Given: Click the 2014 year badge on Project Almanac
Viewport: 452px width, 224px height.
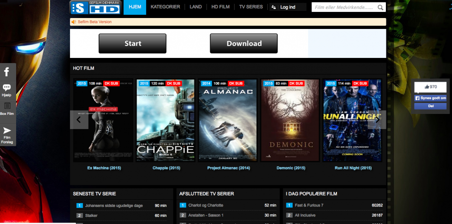Looking at the screenshot, I should pos(206,84).
